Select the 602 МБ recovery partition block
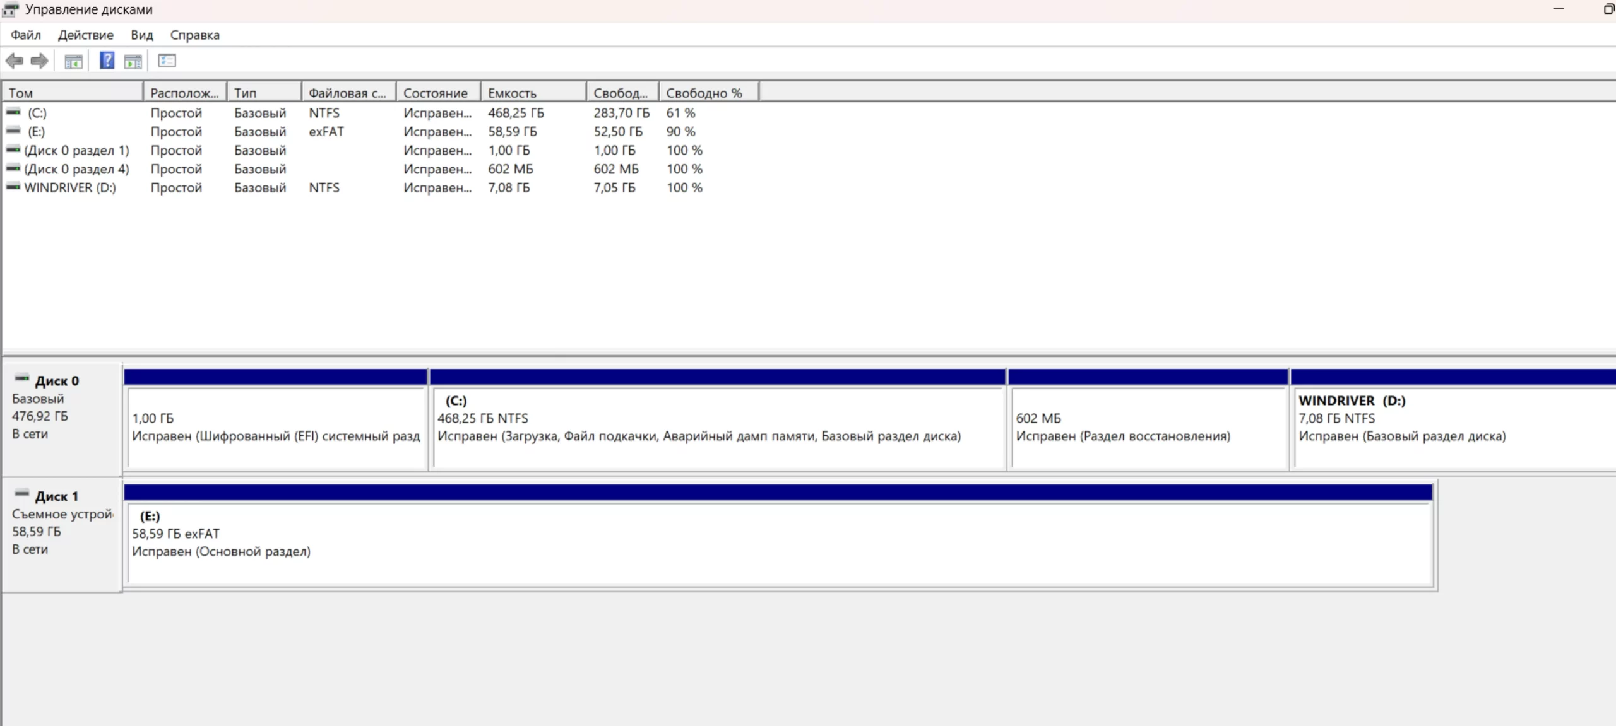Screen dimensions: 1616x726 [1148, 426]
